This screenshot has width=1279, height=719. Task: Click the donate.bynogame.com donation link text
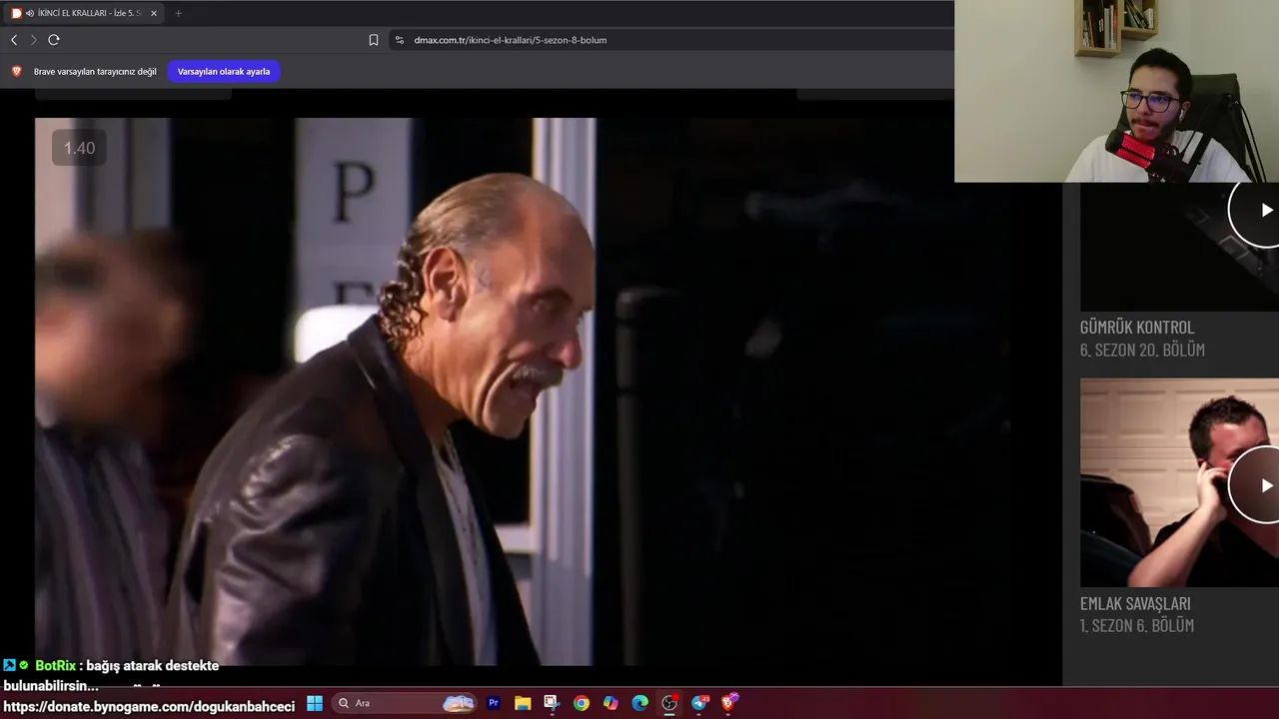click(x=150, y=706)
